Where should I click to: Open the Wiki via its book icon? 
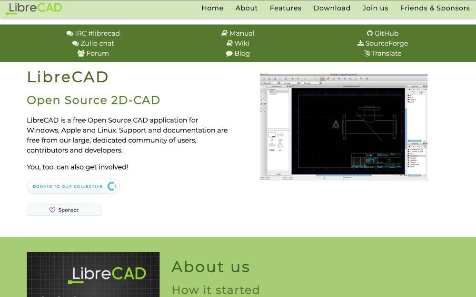click(229, 43)
